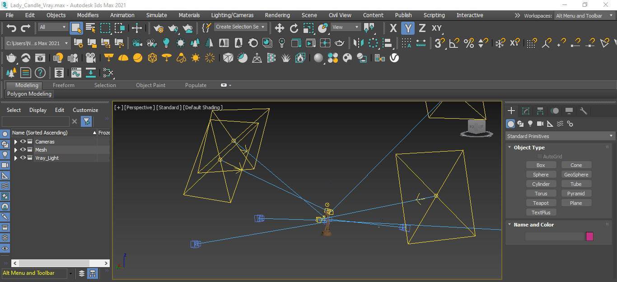Restrict transform to Y axis
The width and height of the screenshot is (617, 282).
[408, 28]
